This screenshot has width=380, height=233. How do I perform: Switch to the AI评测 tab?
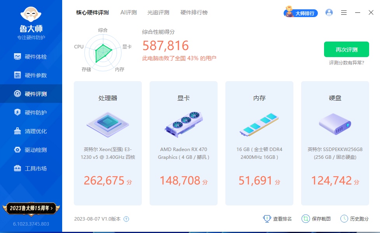tap(128, 12)
